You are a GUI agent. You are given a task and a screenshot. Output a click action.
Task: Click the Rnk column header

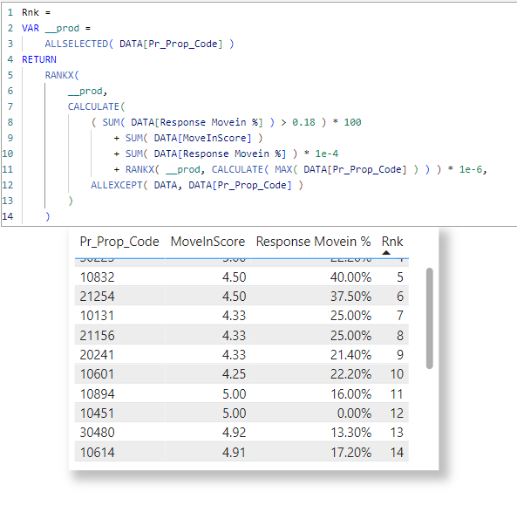click(392, 242)
